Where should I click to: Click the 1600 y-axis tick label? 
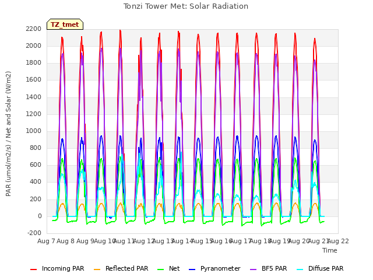[x=34, y=80]
